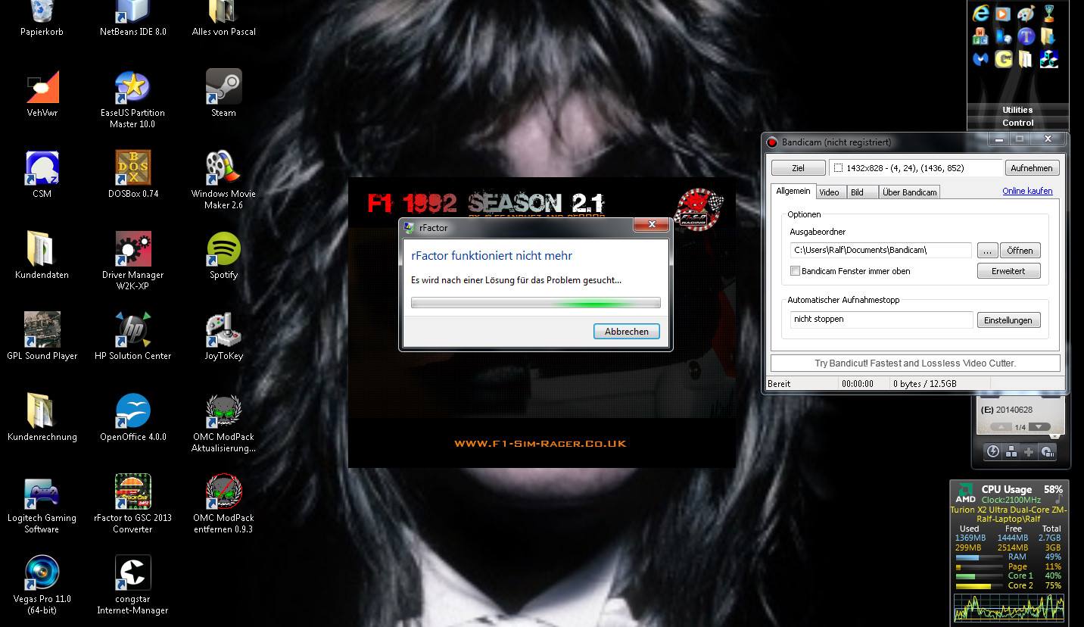
Task: Open Internet Explorer in the launcher gadget
Action: coord(981,13)
